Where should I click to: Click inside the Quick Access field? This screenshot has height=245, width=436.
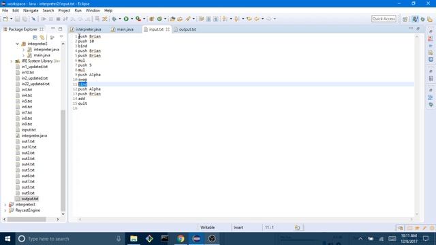[384, 18]
